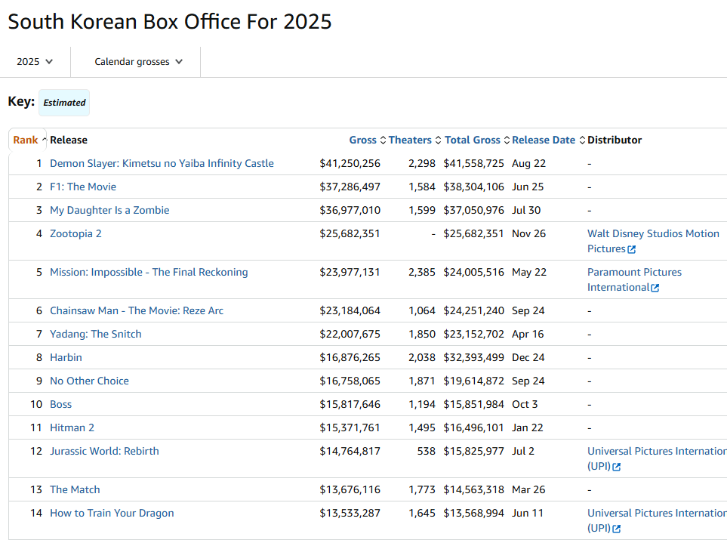
Task: Select the release date Nov 26
Action: pyautogui.click(x=528, y=233)
